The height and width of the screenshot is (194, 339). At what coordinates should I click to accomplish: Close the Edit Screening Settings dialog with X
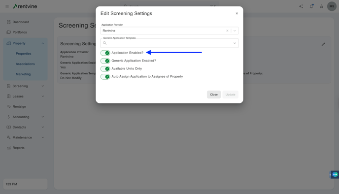coord(237,13)
